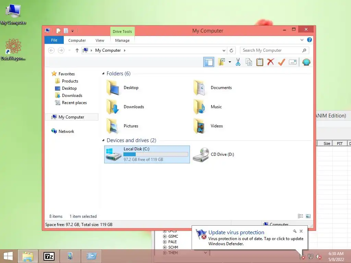Expand the ribbon with the chevron
The width and height of the screenshot is (351, 263).
tap(302, 40)
